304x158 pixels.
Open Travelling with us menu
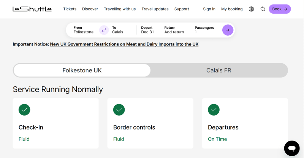[120, 9]
